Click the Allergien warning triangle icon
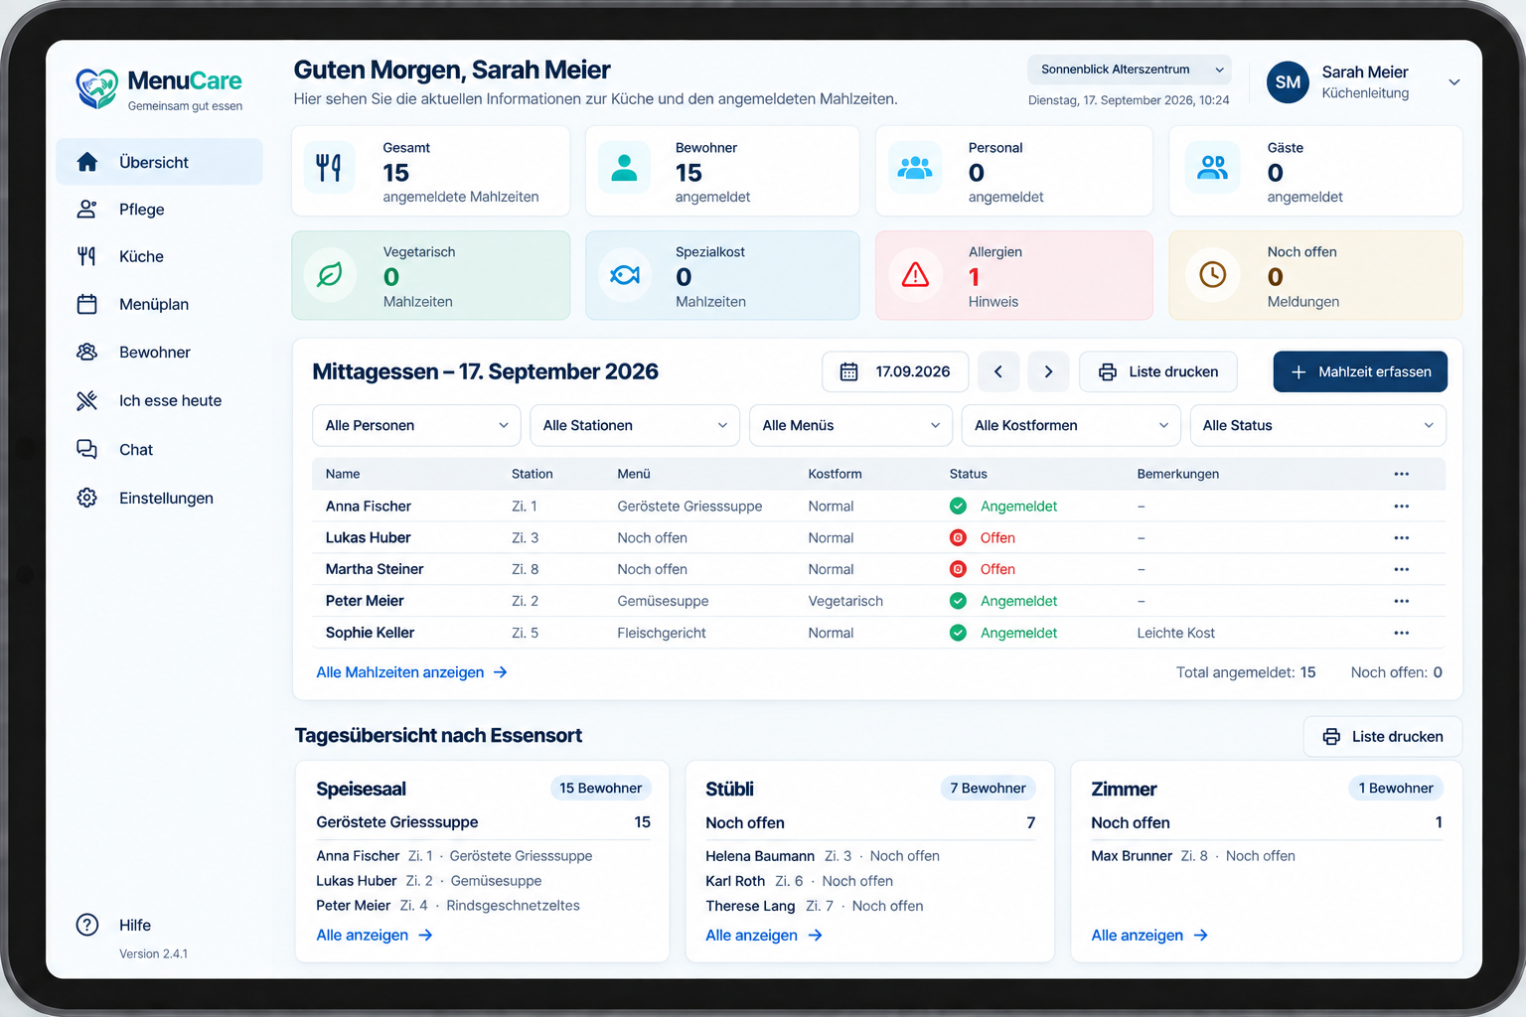The image size is (1526, 1017). pos(915,275)
